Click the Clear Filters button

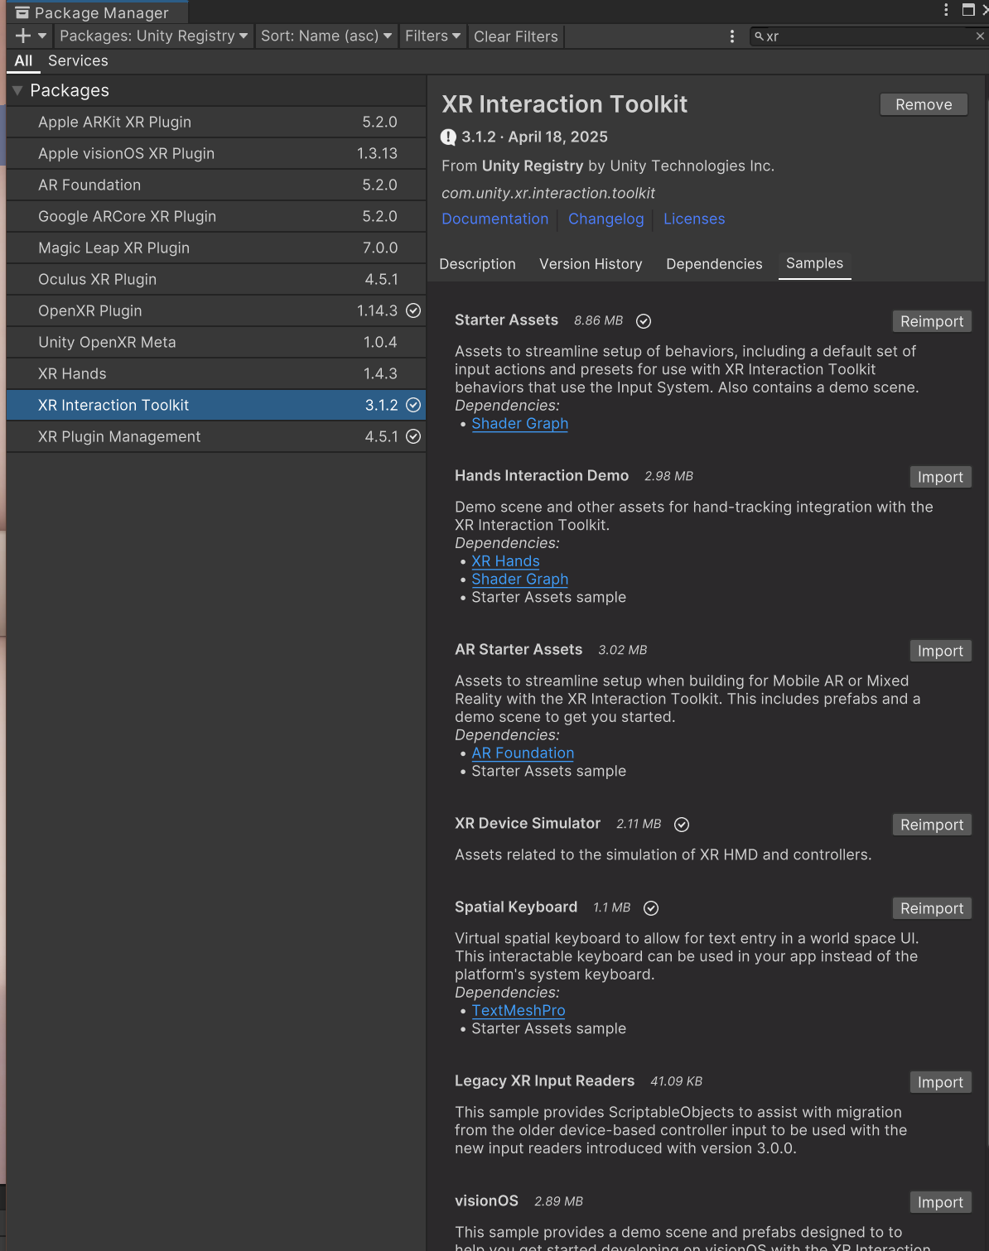coord(516,36)
